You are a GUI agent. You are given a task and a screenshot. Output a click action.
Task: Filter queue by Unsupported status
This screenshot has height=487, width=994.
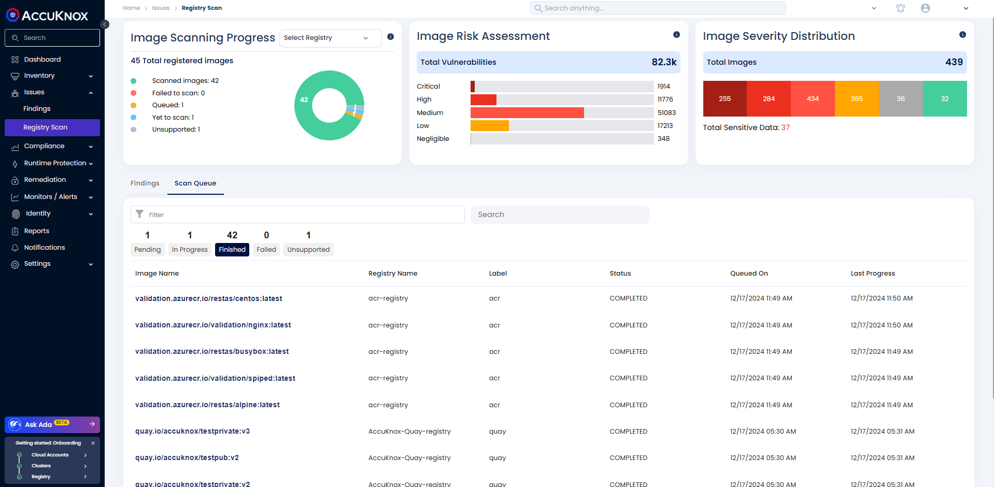click(x=308, y=250)
